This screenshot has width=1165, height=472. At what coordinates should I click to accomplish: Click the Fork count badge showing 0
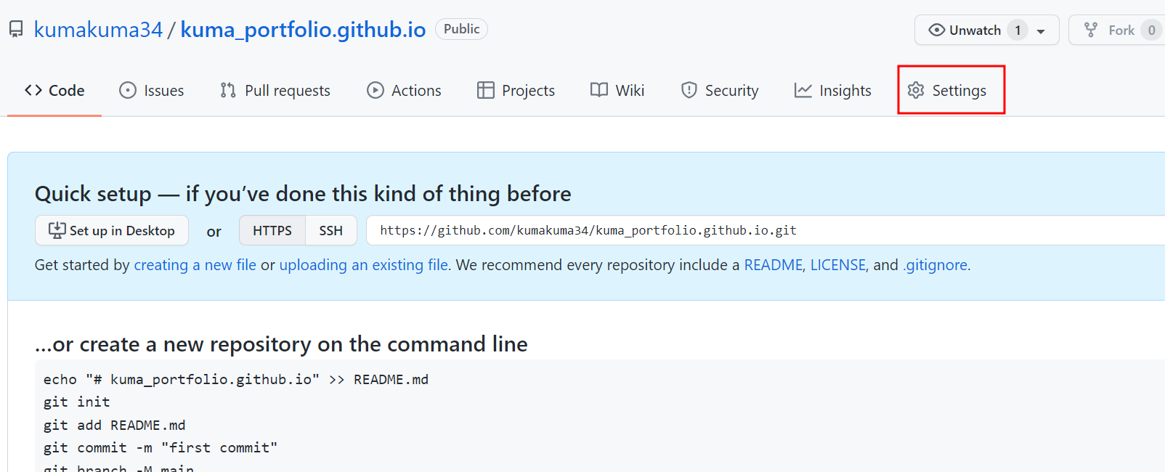1151,30
